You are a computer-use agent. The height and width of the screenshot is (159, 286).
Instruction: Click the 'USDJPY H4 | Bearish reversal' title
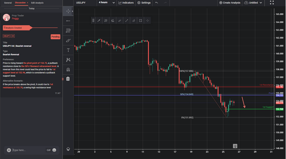pyautogui.click(x=17, y=46)
